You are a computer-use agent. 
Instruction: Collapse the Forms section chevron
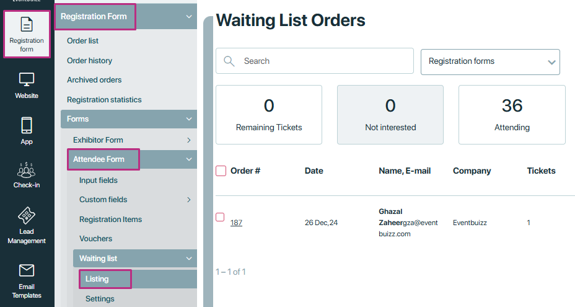[x=189, y=119]
